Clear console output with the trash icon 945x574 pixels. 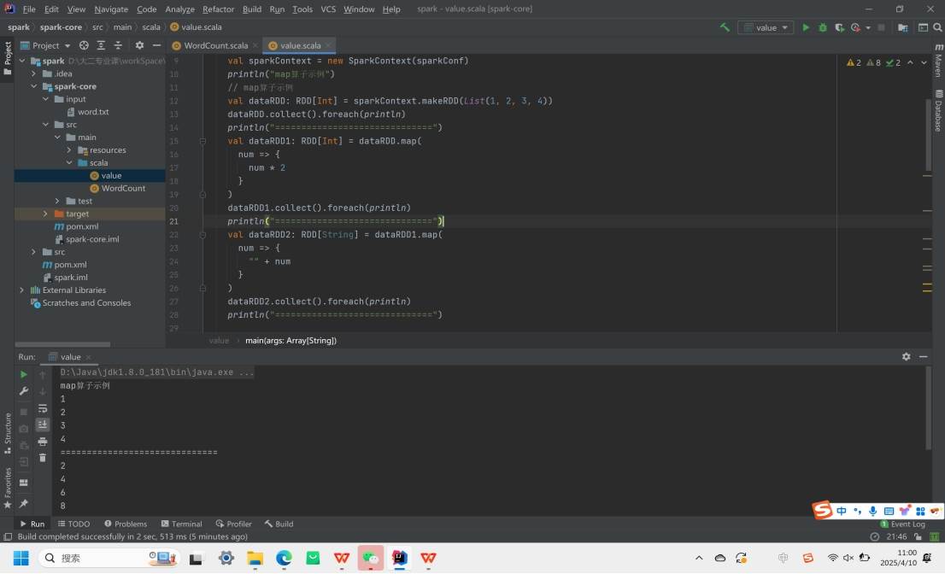pos(42,458)
